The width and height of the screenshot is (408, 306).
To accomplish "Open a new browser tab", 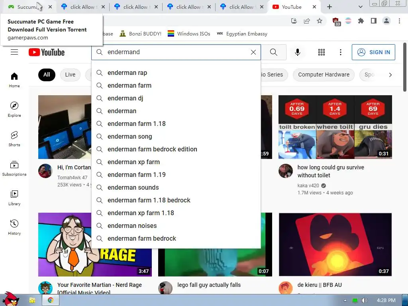I will coord(330,7).
